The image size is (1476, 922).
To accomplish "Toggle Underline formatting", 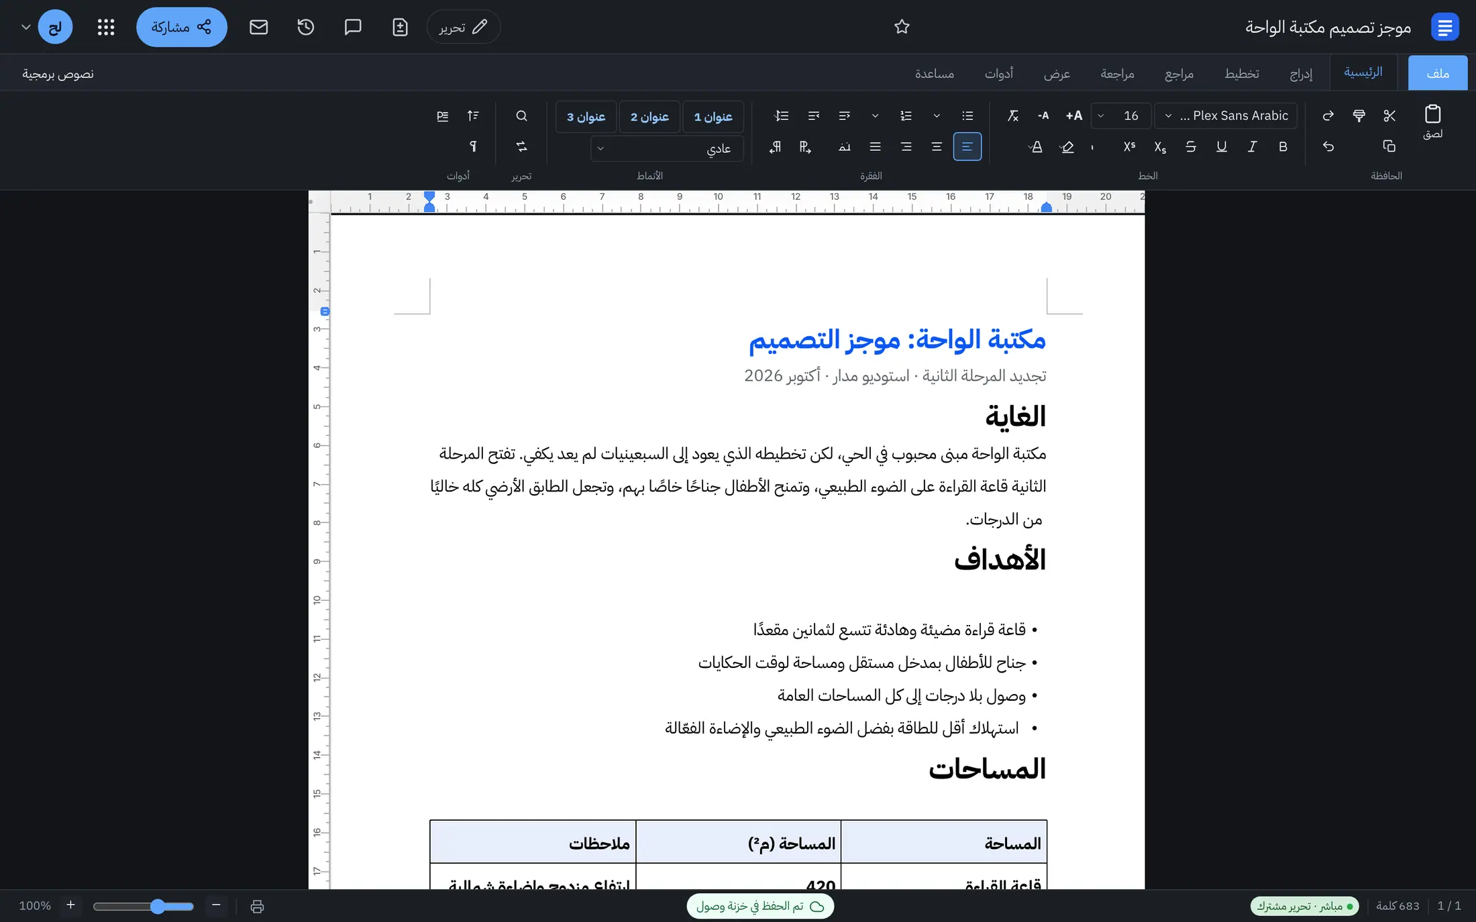I will (x=1221, y=146).
